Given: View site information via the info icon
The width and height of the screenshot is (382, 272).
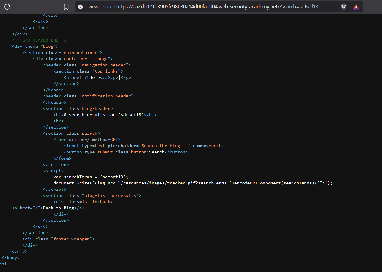Looking at the screenshot, I should tap(81, 7).
